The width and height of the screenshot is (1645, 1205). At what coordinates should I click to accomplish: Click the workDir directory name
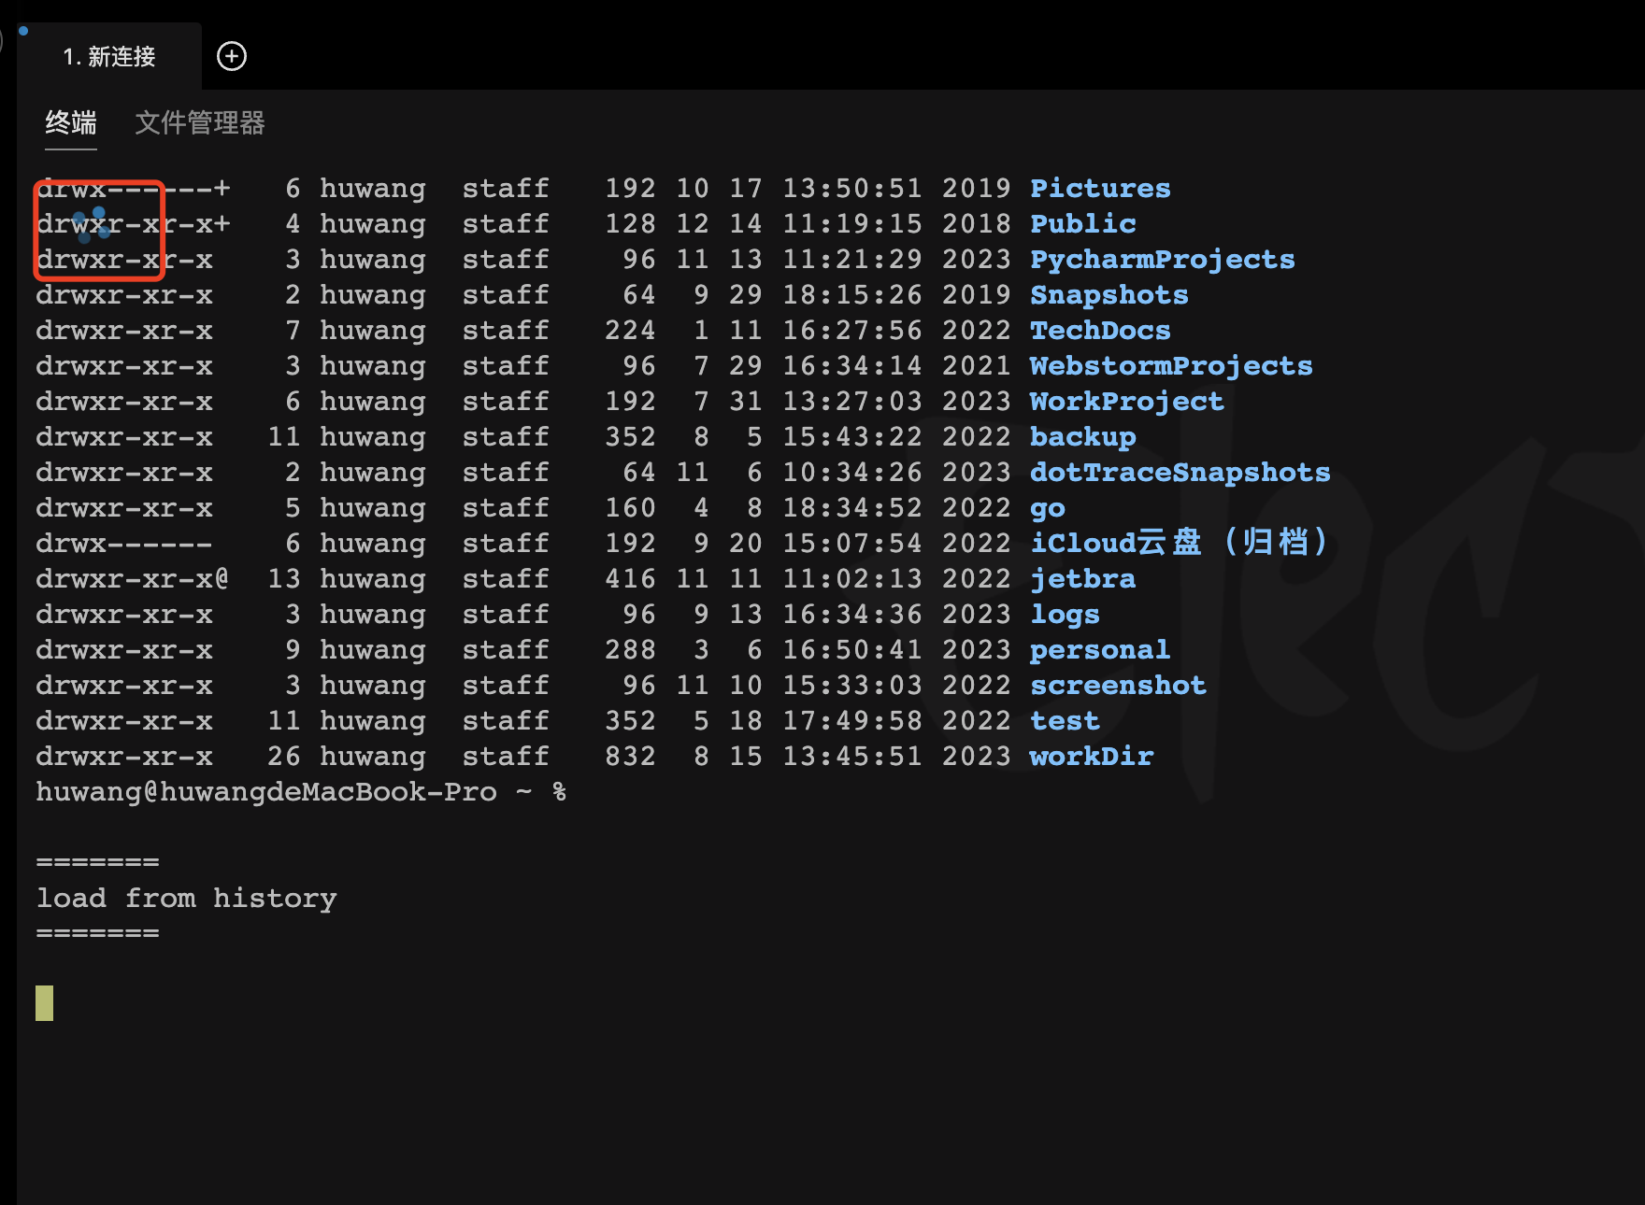coord(1091,757)
